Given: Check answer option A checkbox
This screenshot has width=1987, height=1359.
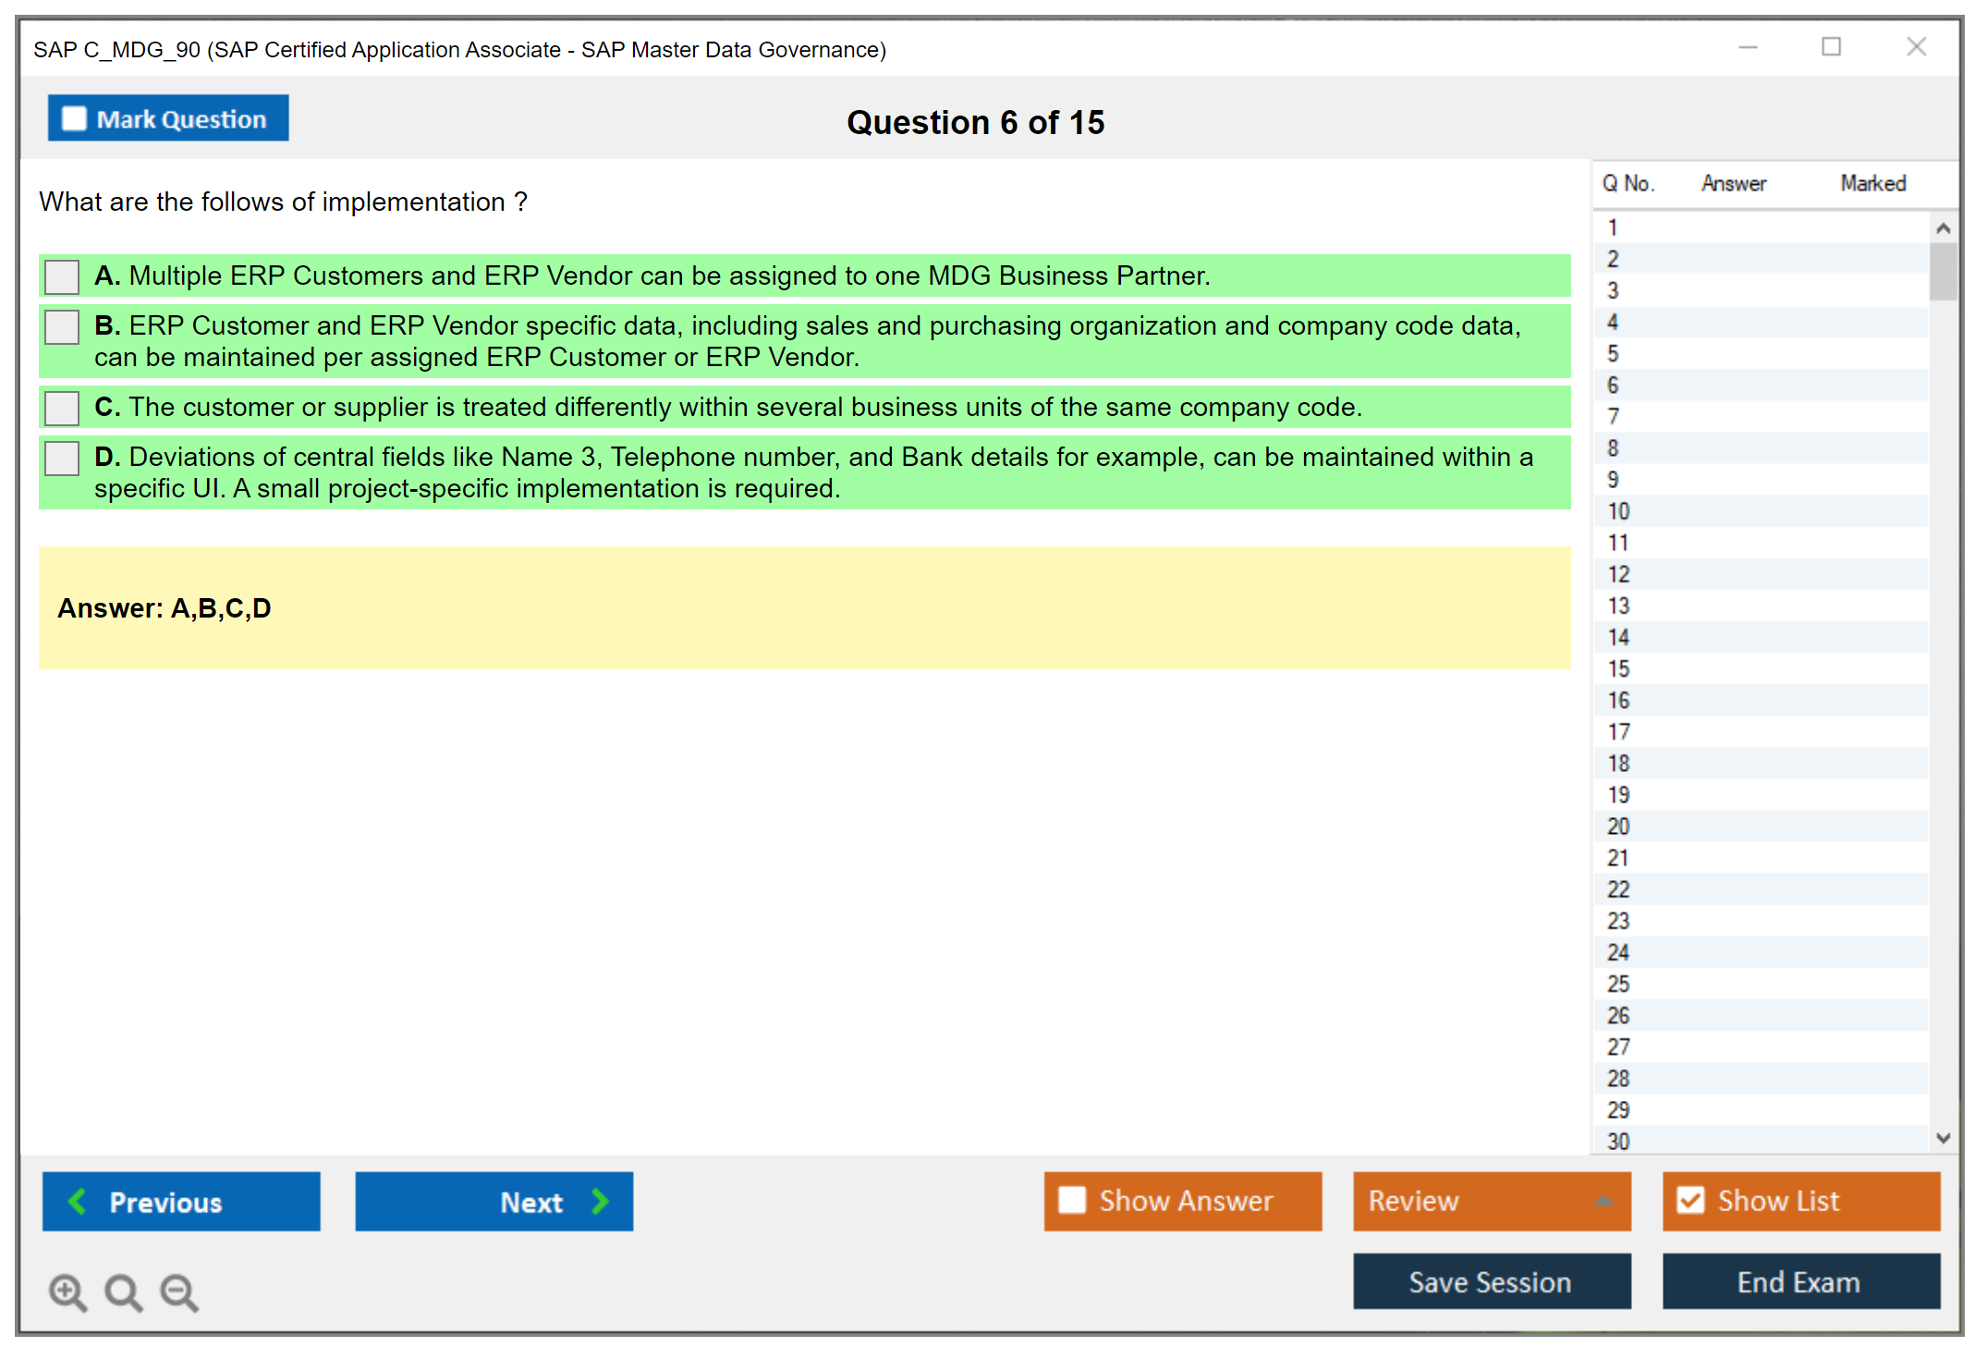Looking at the screenshot, I should [62, 276].
